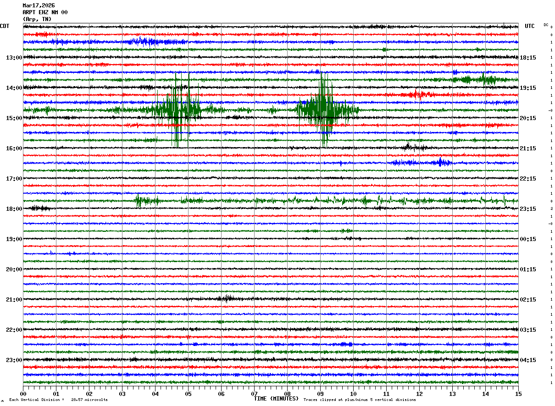Screen dimensions: 555x406
Task: Click the UTC timezone label
Action: coord(530,26)
